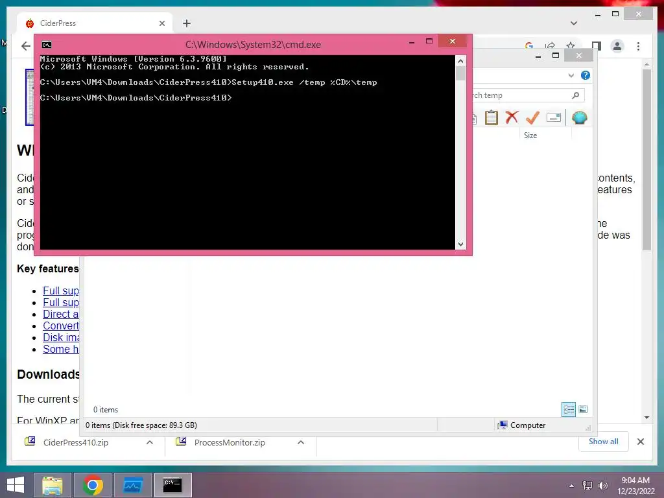Show hidden tray icons arrow
The width and height of the screenshot is (664, 498).
[x=572, y=486]
